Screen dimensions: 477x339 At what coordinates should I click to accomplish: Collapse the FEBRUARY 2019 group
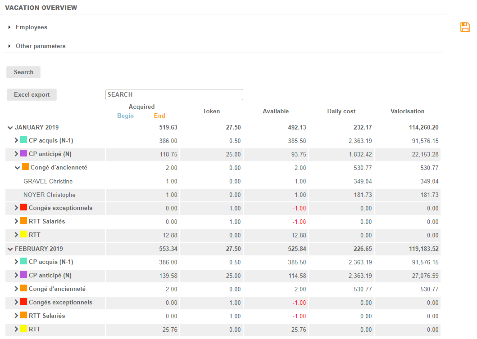(10, 249)
